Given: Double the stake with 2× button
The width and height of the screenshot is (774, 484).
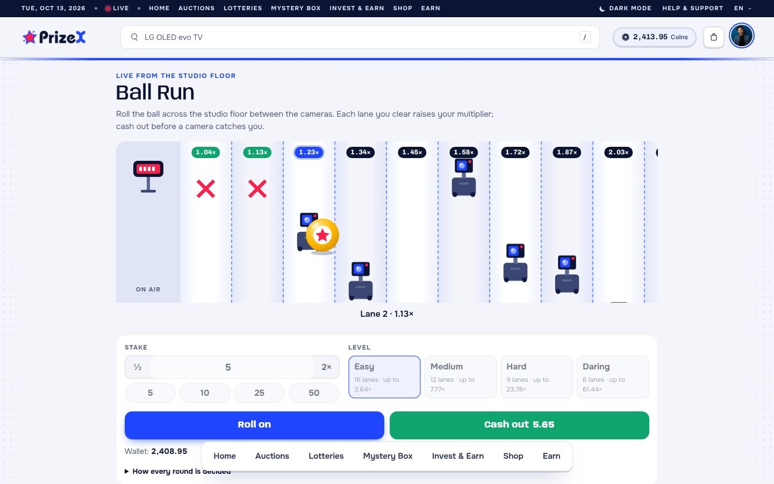Looking at the screenshot, I should [x=326, y=367].
